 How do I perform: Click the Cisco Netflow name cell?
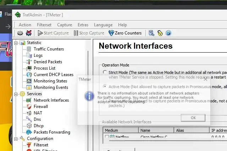(154, 136)
